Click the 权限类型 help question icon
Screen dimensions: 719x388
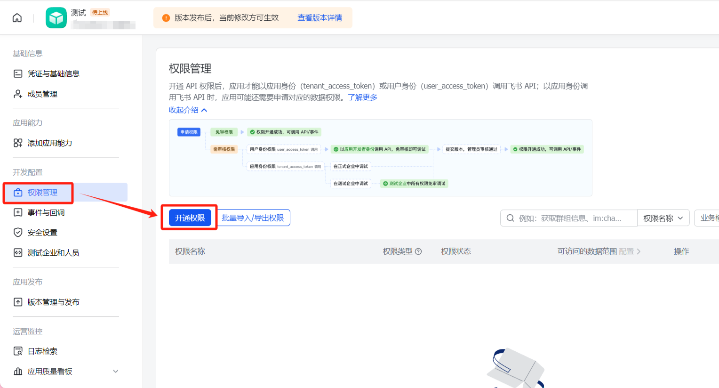coord(418,251)
